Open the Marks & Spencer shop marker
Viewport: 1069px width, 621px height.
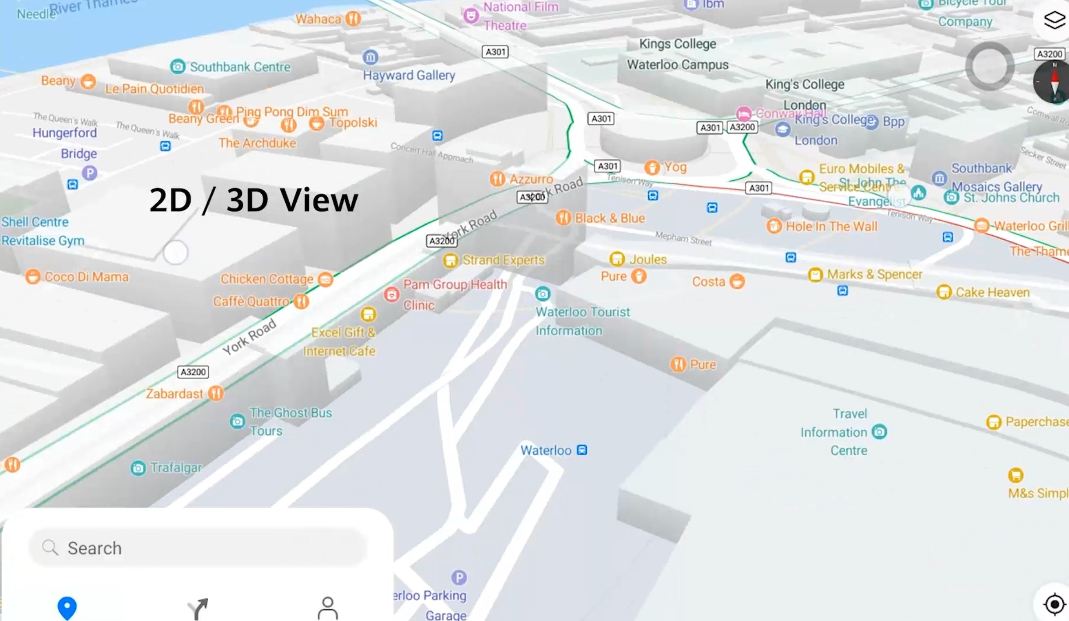click(815, 275)
